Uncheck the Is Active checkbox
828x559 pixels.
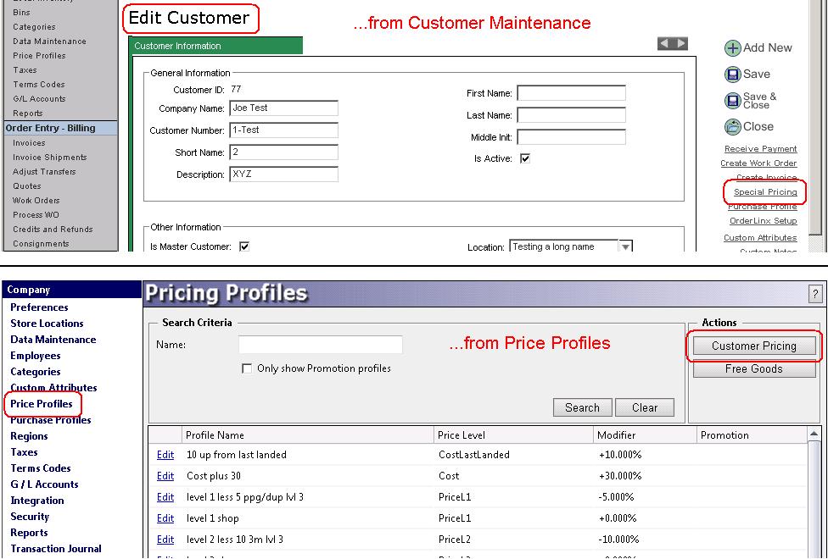point(524,158)
